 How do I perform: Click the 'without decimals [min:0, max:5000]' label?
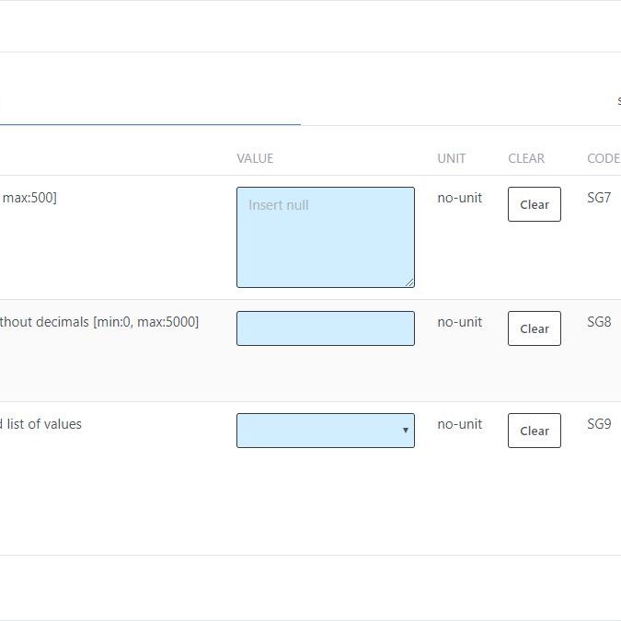pyautogui.click(x=98, y=322)
